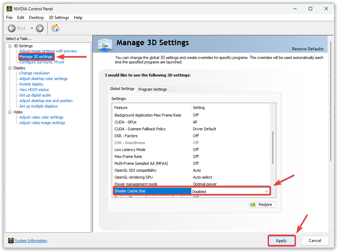The height and width of the screenshot is (252, 338).
Task: Click the Forward arrow icon in toolbar
Action: [x=40, y=28]
